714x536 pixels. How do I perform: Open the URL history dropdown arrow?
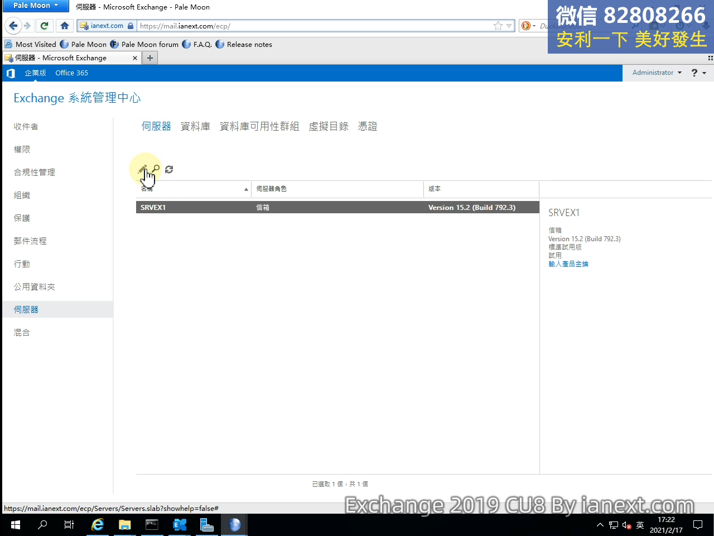click(509, 26)
